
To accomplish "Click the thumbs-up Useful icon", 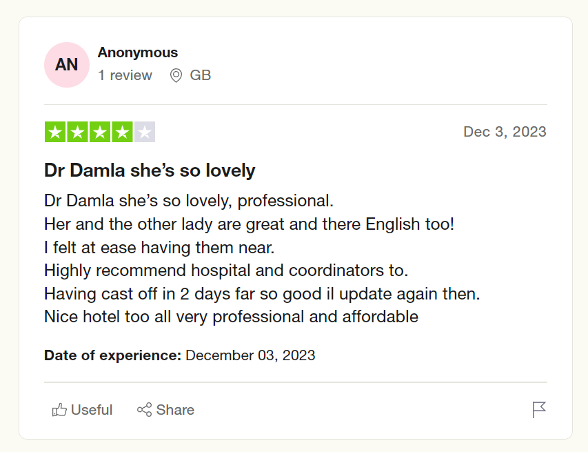I will click(59, 410).
